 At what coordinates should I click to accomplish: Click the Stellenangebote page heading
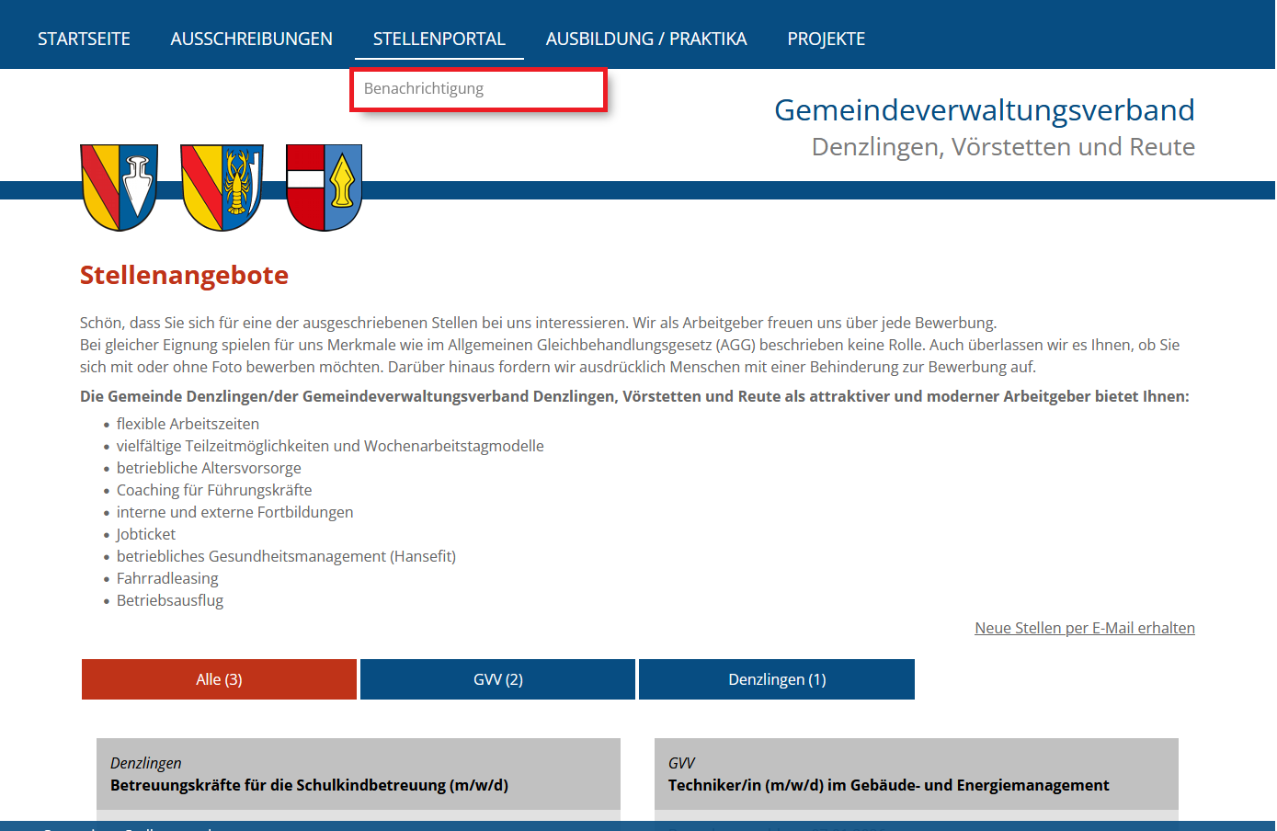tap(184, 275)
